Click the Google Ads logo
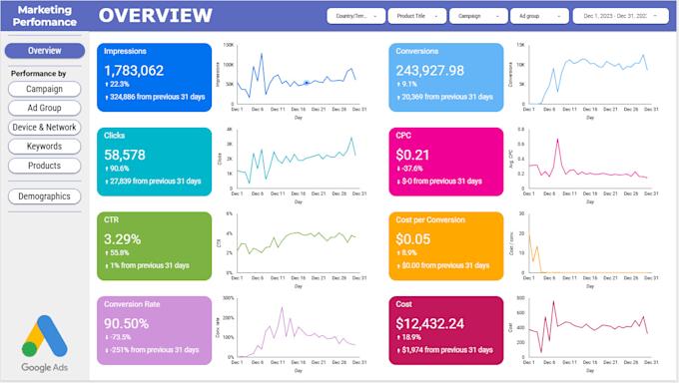 tap(45, 344)
